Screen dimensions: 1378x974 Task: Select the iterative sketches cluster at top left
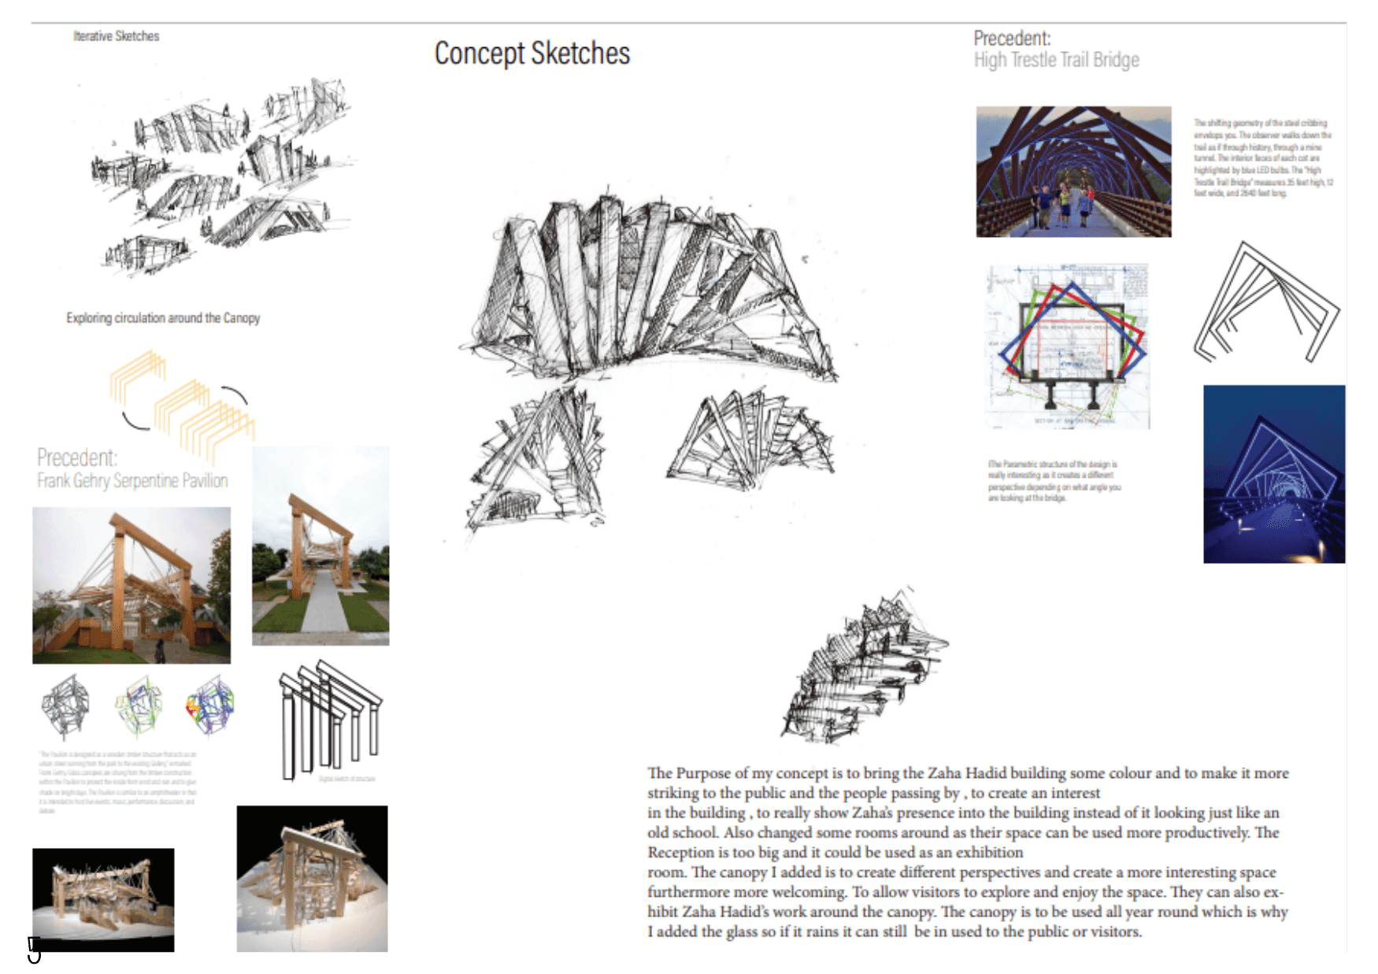(220, 177)
